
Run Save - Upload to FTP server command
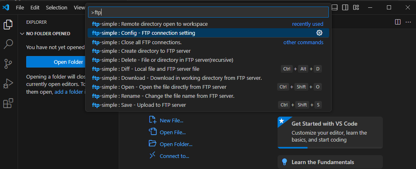[x=208, y=105]
